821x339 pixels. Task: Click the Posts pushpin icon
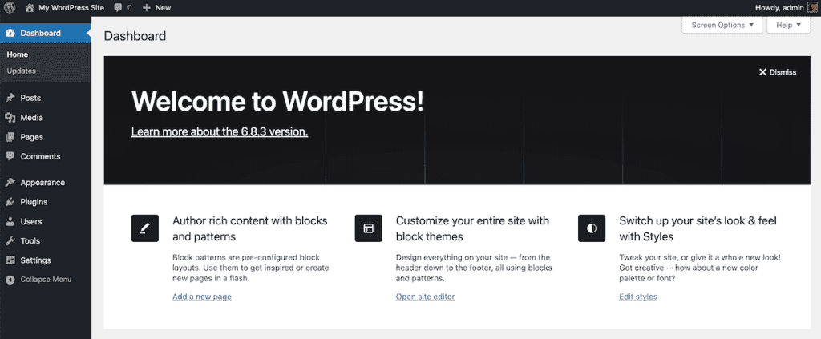(10, 98)
